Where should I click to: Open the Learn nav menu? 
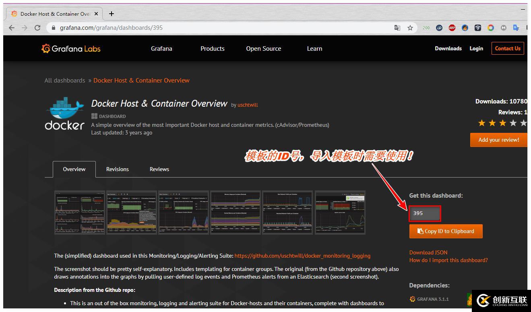[314, 49]
